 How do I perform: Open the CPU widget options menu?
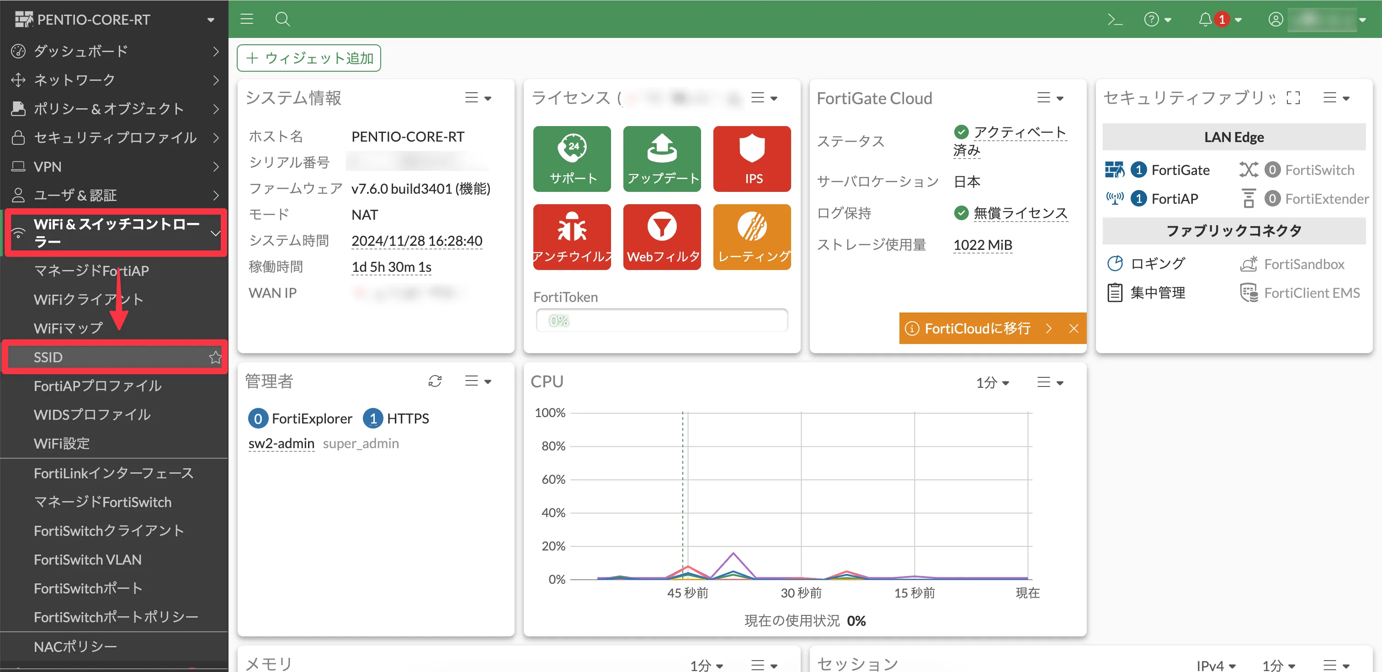[x=1050, y=382]
